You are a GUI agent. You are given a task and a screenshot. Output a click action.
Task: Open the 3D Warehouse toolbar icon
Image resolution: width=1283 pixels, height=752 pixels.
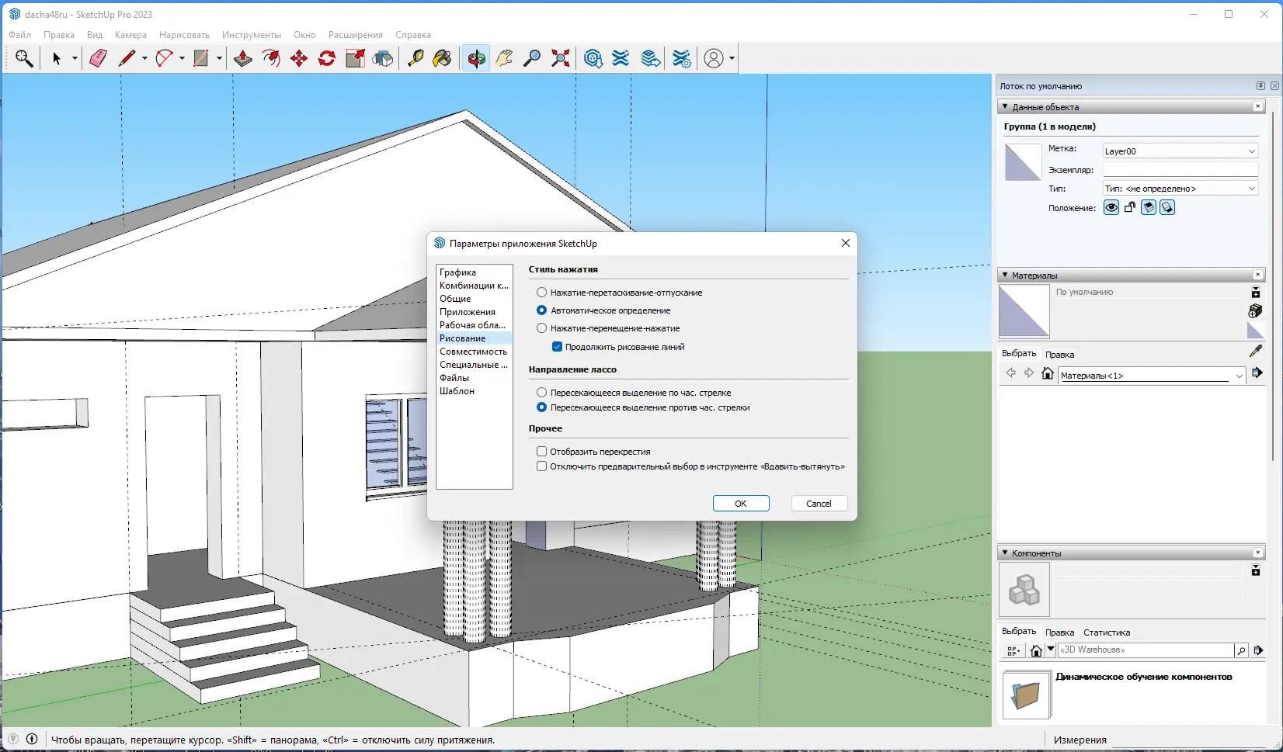593,58
